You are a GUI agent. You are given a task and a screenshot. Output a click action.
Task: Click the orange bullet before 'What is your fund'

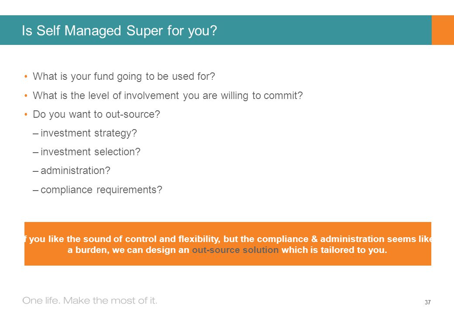(26, 77)
